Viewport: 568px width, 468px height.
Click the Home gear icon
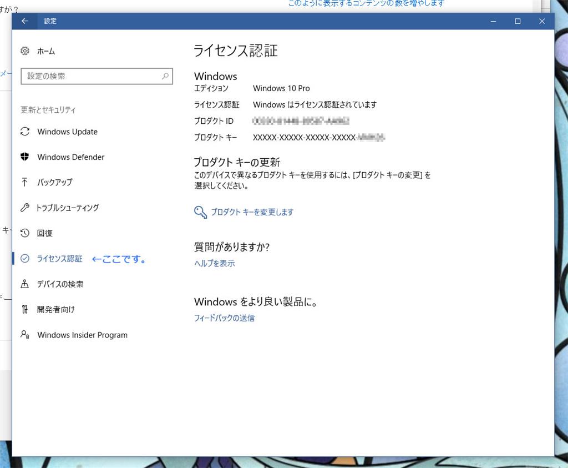(x=24, y=51)
